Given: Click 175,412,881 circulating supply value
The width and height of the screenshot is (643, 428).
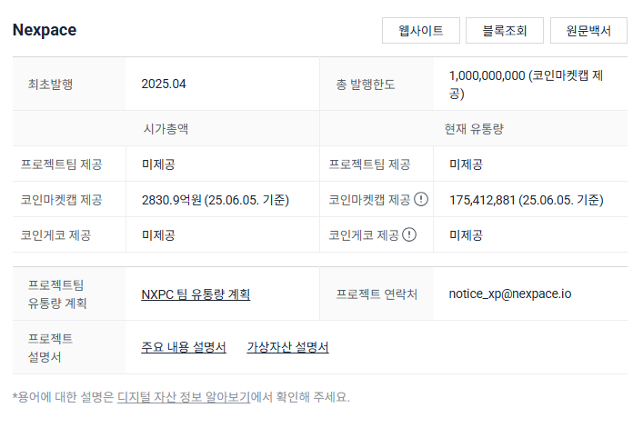Looking at the screenshot, I should (526, 200).
